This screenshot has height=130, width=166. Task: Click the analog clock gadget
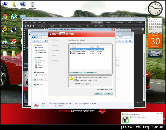155,9
